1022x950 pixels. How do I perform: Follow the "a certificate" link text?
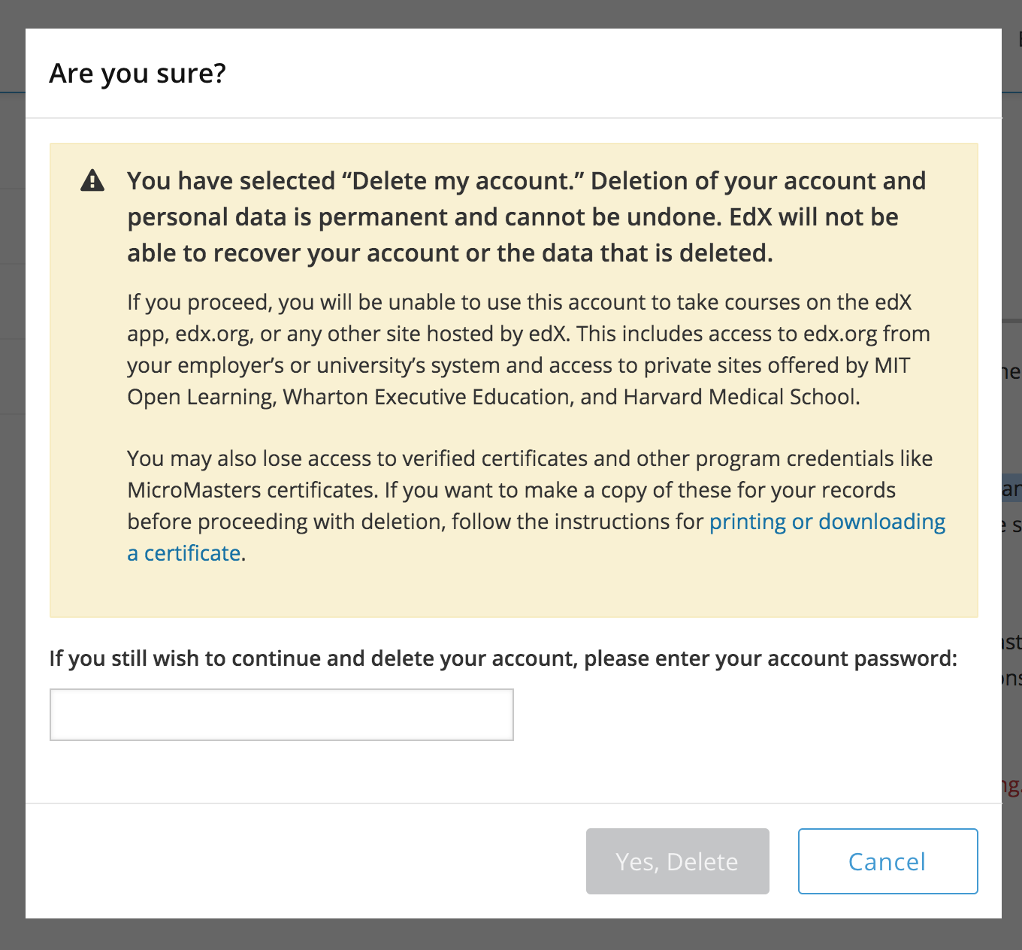tap(184, 553)
